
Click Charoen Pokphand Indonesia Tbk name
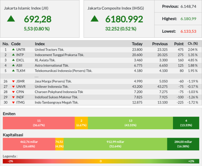[x=59, y=92]
